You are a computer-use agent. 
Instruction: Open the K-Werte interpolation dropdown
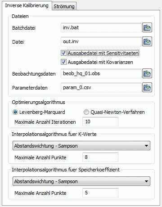pyautogui.click(x=81, y=146)
